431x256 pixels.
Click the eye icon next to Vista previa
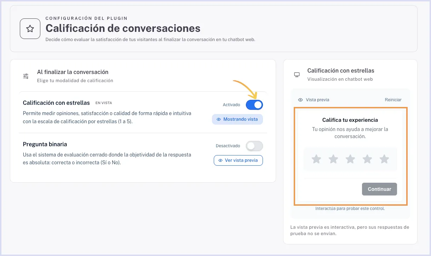[300, 100]
